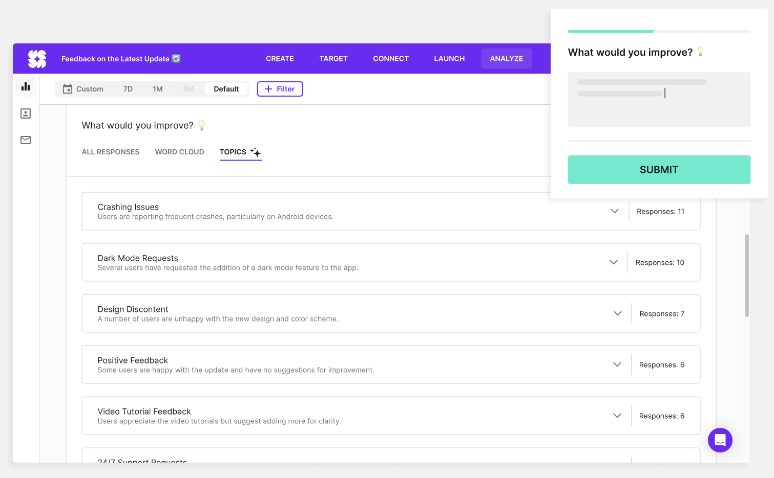Click the Video Tutorial Feedback topic title

pos(144,412)
